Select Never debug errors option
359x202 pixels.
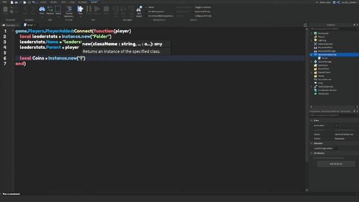coord(150,7)
